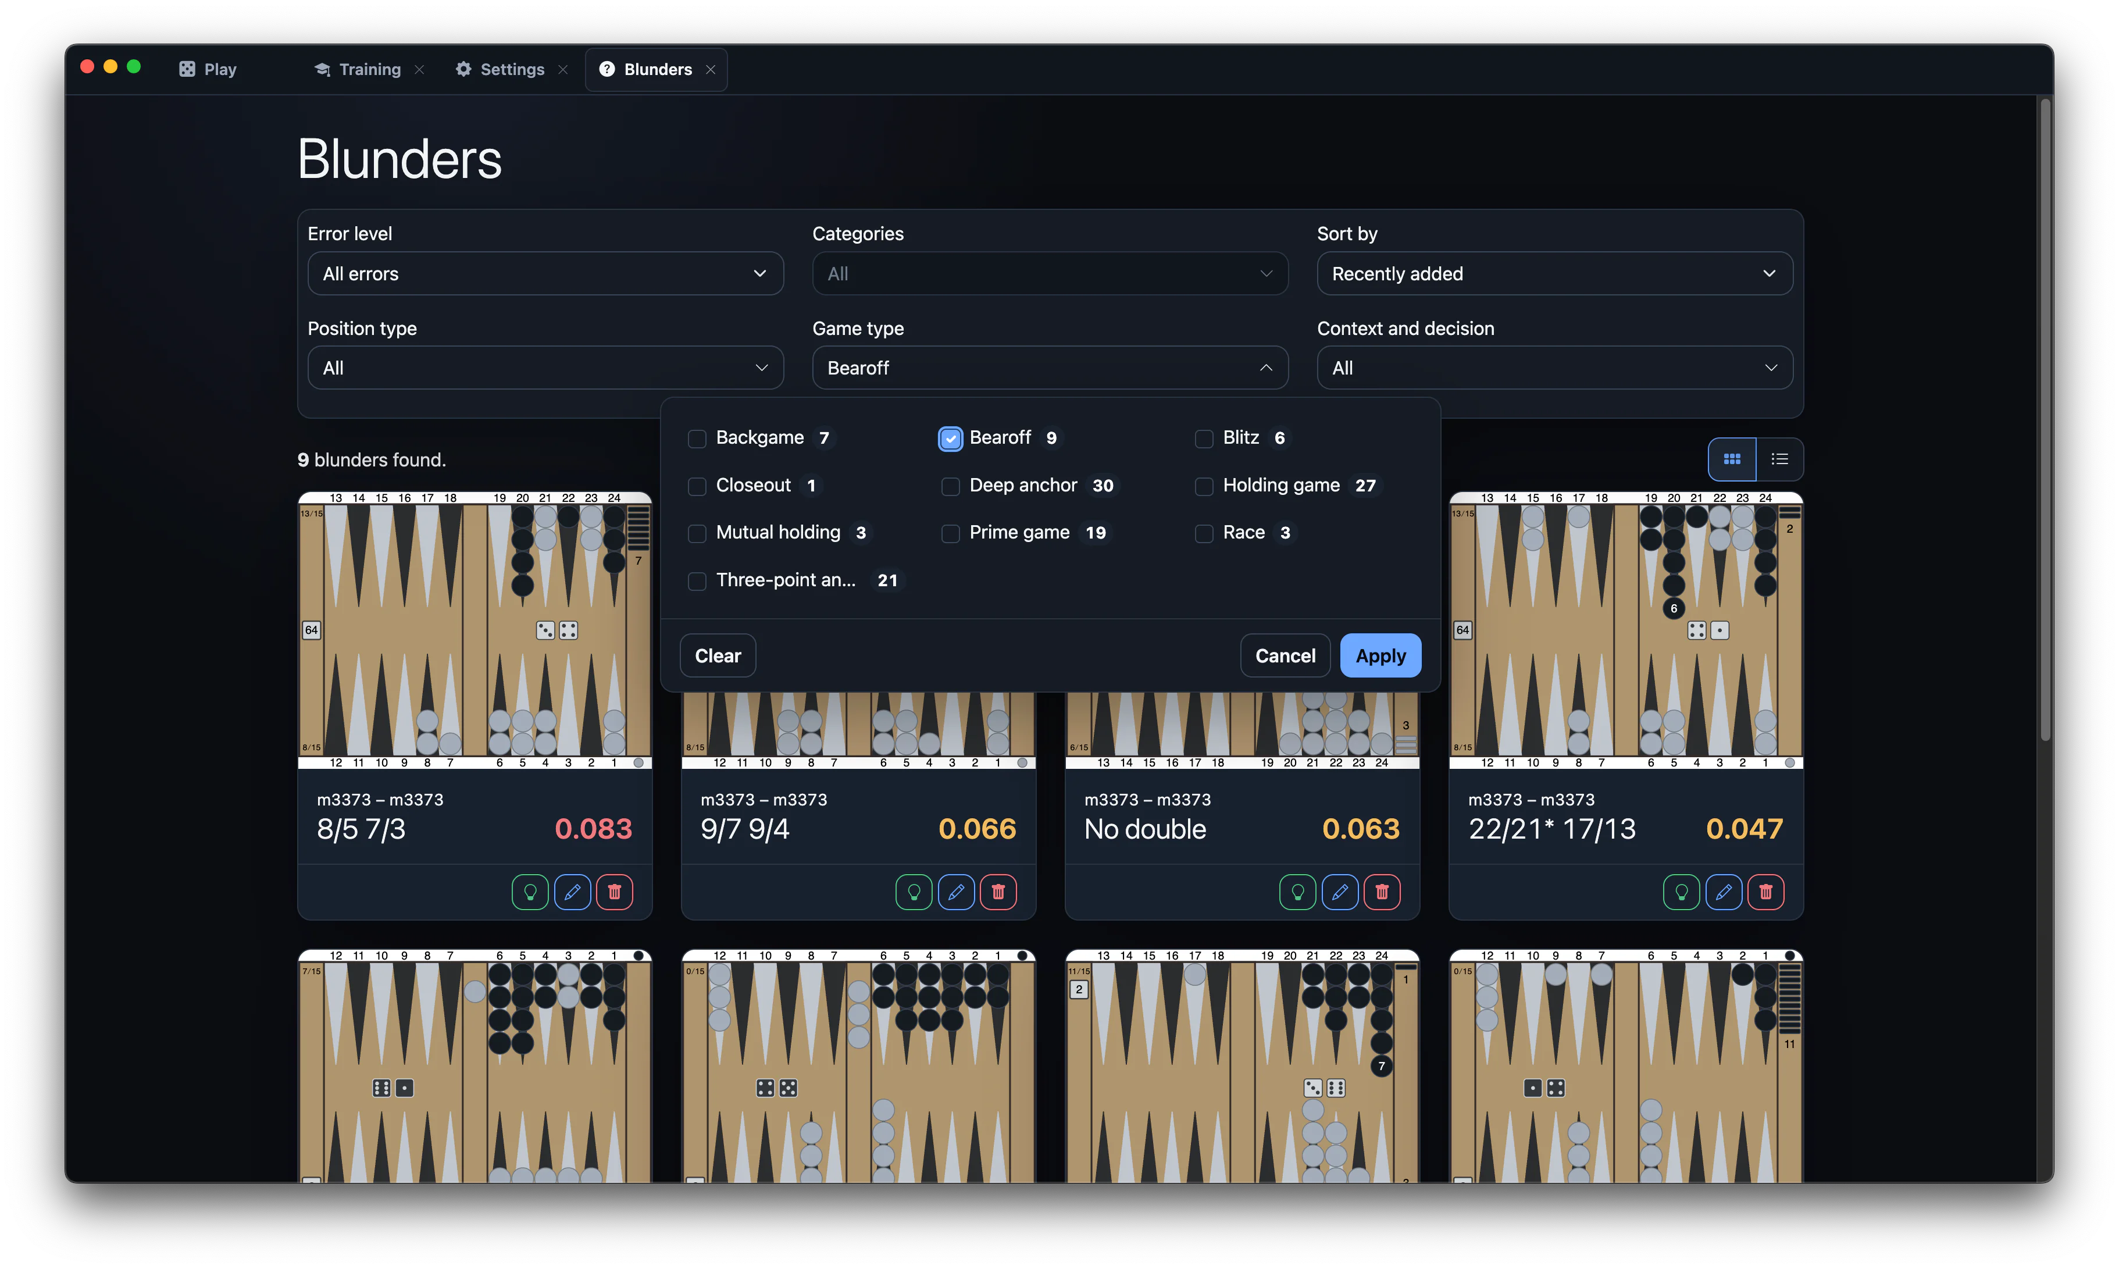
Task: Delete the 22/21* 17/13 blunder
Action: coord(1765,892)
